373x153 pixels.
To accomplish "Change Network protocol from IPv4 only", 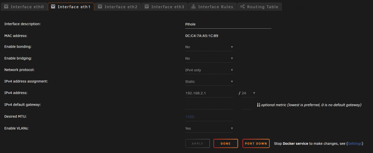I will (x=209, y=70).
